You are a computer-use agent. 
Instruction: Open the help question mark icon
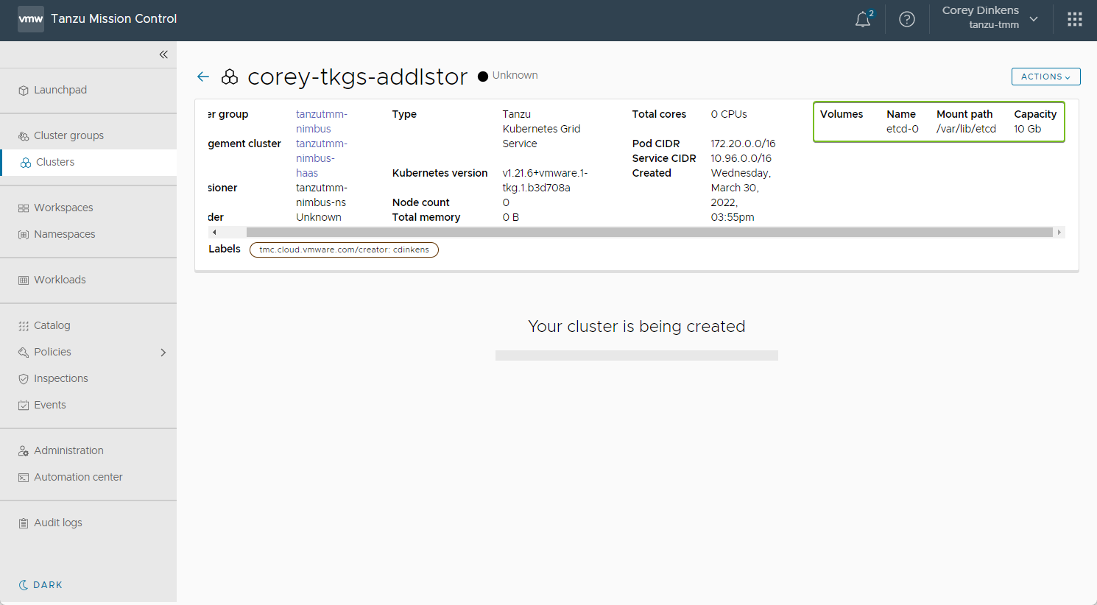pos(907,19)
